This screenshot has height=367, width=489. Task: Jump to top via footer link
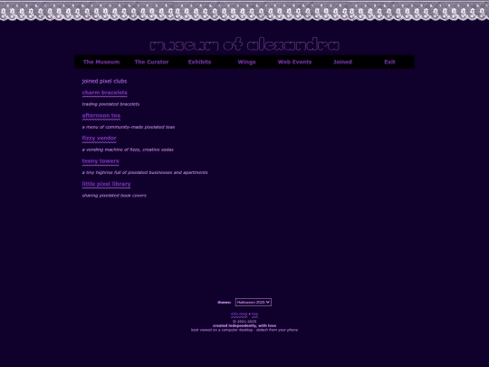tap(254, 314)
